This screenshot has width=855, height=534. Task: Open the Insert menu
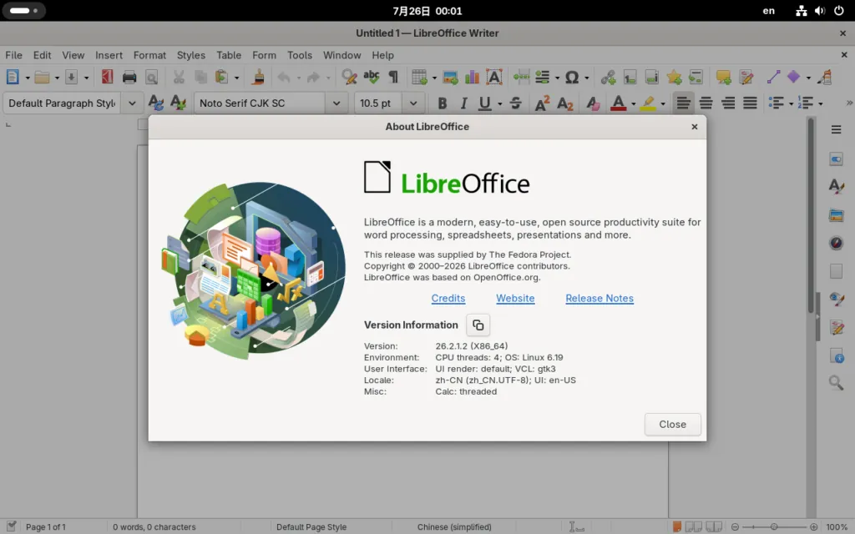(109, 55)
